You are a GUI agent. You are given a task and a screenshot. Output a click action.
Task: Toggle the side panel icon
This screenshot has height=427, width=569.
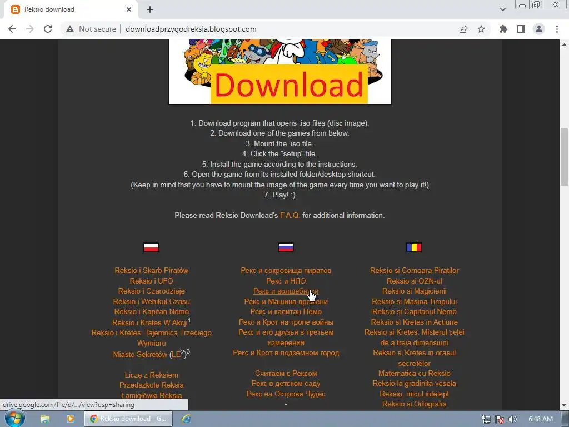coord(521,29)
